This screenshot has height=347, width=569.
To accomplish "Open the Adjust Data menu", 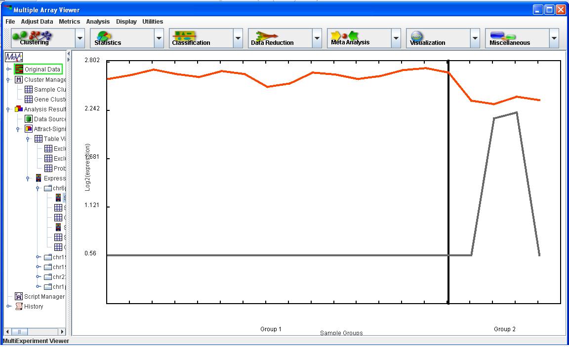I will pyautogui.click(x=37, y=22).
